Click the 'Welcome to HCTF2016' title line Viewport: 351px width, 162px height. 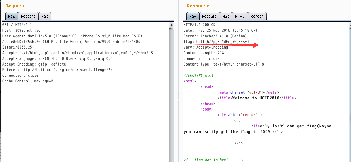(257, 98)
